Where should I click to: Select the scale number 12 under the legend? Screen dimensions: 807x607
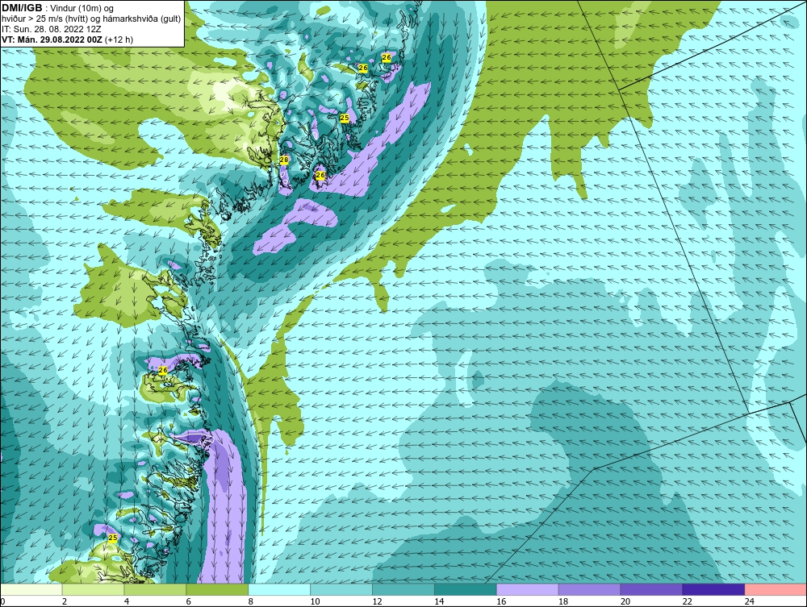point(377,601)
